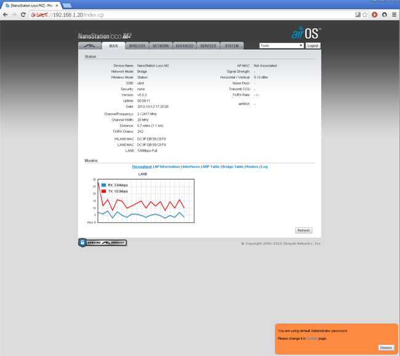Image resolution: width=400 pixels, height=356 pixels.
Task: Expand the Tools dropdown
Action: click(x=281, y=46)
